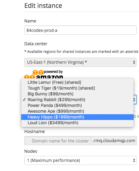Select Loud Lion ($3499/month) plan
Viewport: 139px width, 171px height.
pyautogui.click(x=77, y=123)
